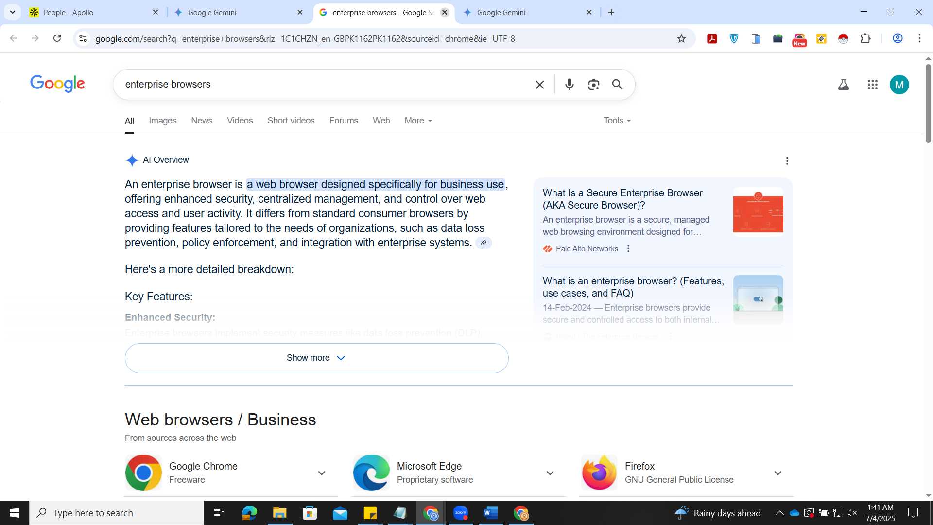Open a new browser tab
The height and width of the screenshot is (525, 933).
[611, 12]
